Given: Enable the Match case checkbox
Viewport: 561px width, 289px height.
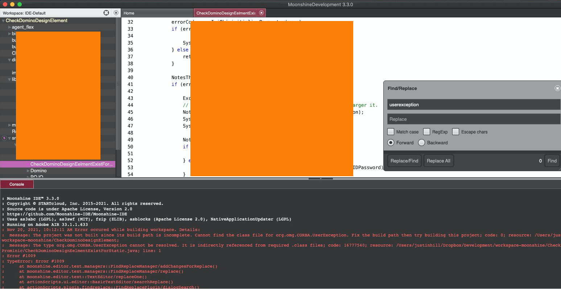Looking at the screenshot, I should click(391, 132).
